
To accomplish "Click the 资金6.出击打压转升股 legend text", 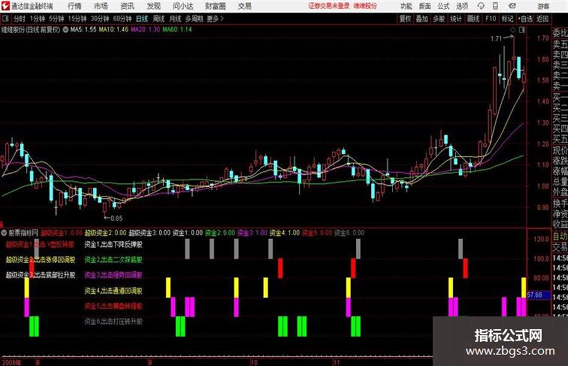I will (x=114, y=322).
